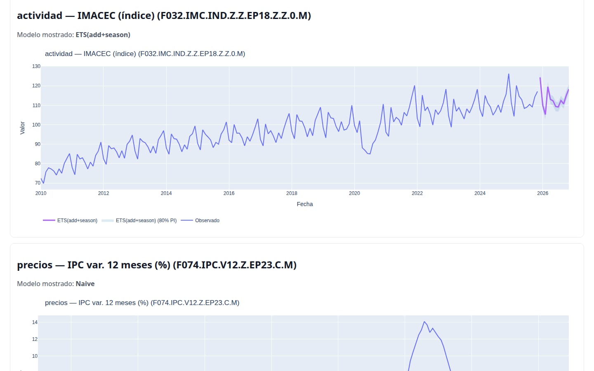Click the 2020 x-axis tick label

354,193
